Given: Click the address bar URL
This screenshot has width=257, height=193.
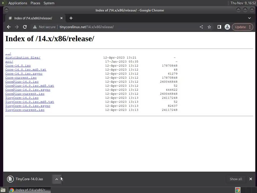Looking at the screenshot, I should [87, 27].
